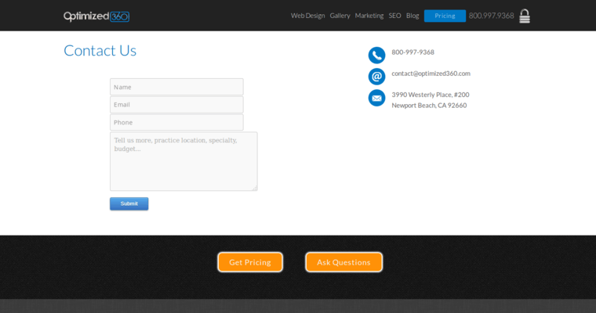Image resolution: width=596 pixels, height=313 pixels.
Task: Click the "Tell us more" message box
Action: pos(184,161)
